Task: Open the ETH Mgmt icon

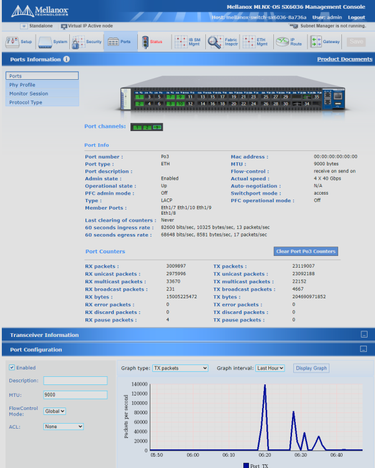Action: (x=249, y=42)
